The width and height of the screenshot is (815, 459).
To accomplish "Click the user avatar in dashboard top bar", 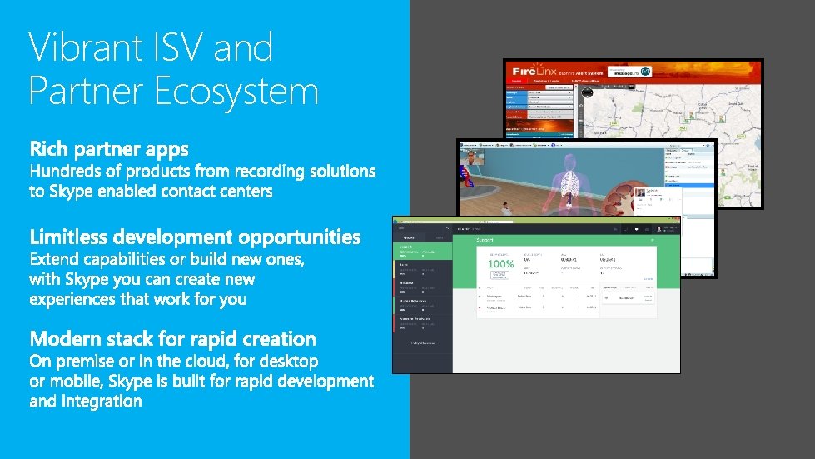I will click(659, 229).
